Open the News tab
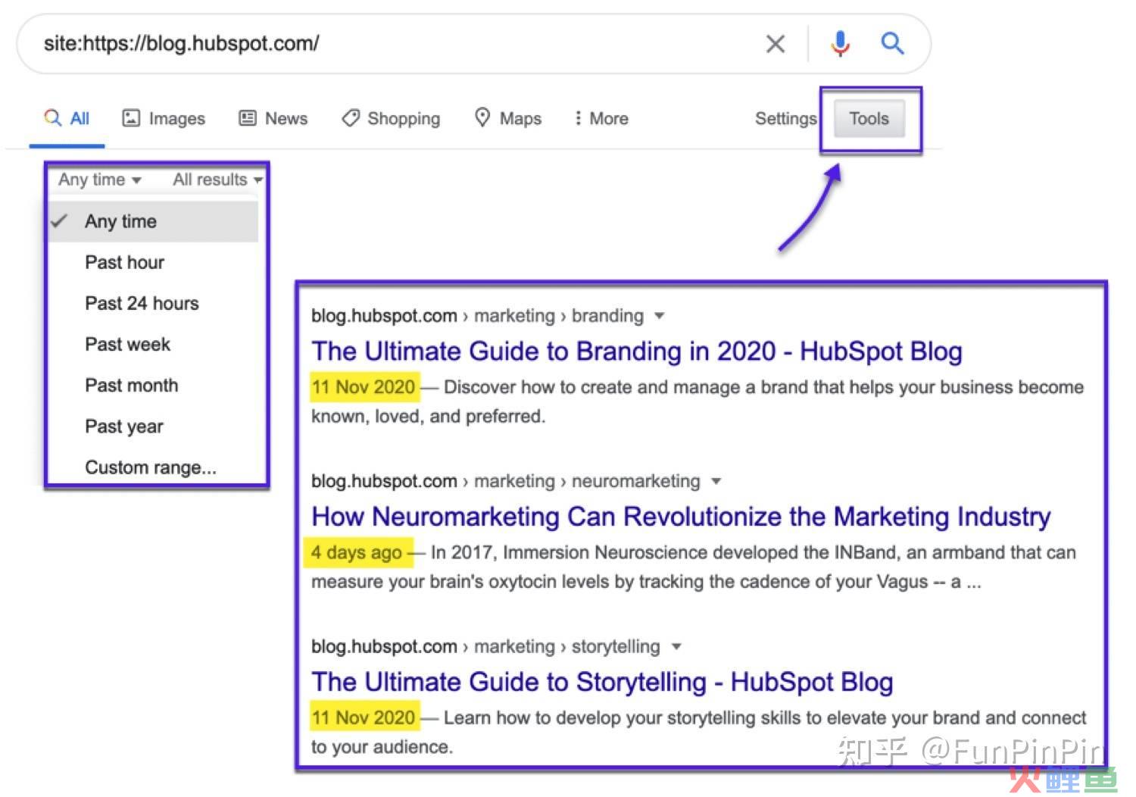Viewport: 1136px width, 797px height. pos(273,118)
